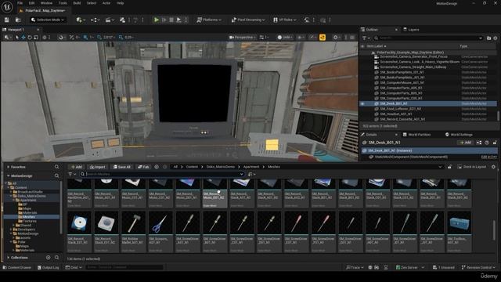Click the Import button in content browser
The image size is (501, 282).
point(97,167)
